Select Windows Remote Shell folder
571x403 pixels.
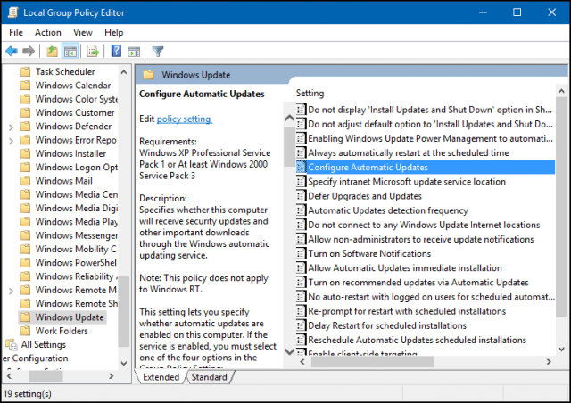[76, 304]
